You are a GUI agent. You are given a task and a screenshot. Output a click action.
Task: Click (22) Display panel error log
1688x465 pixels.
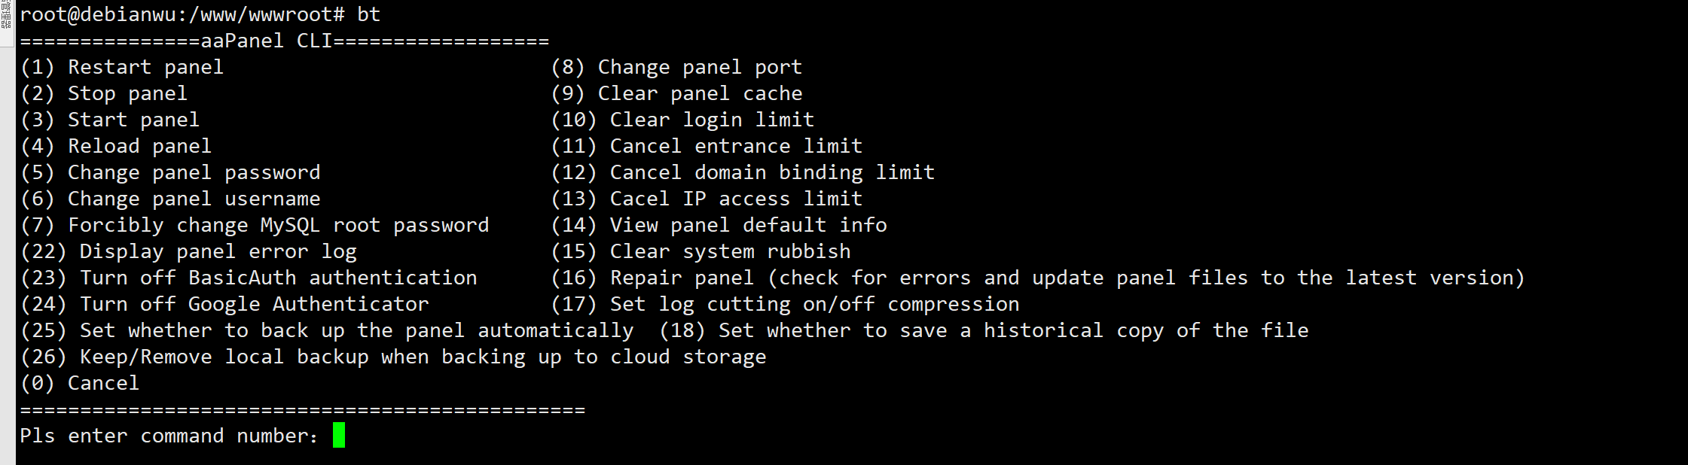point(188,251)
